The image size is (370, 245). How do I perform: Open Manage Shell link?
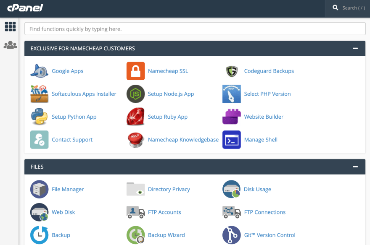click(x=261, y=140)
